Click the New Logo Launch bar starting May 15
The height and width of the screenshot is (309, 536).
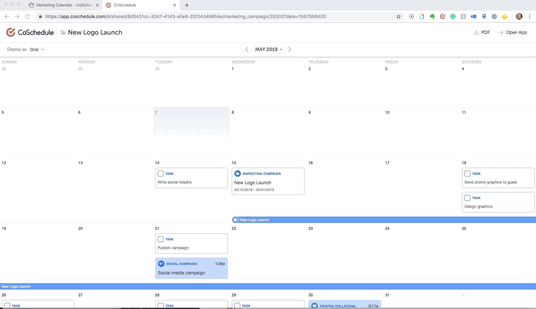click(x=384, y=220)
